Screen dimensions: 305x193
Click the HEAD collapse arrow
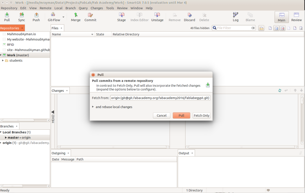point(53,112)
